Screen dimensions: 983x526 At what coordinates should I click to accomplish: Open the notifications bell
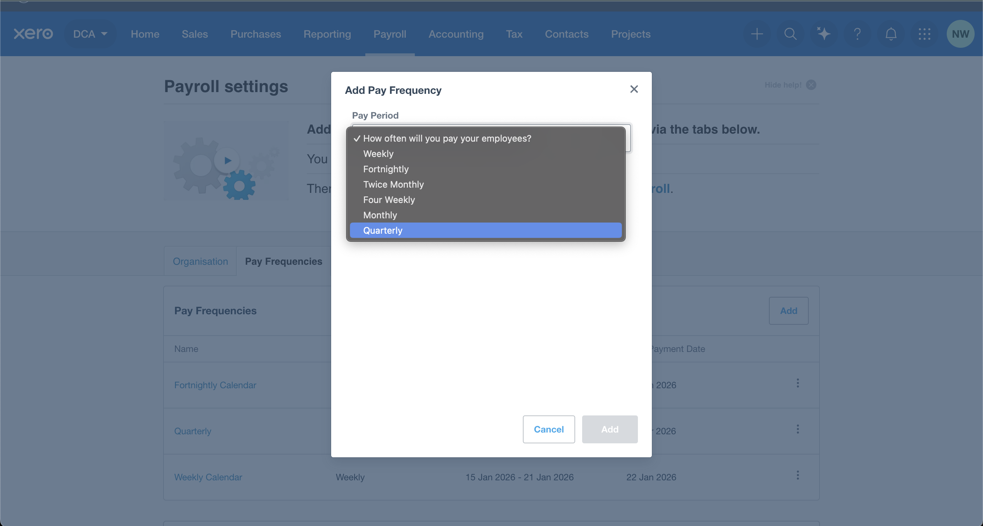tap(891, 34)
